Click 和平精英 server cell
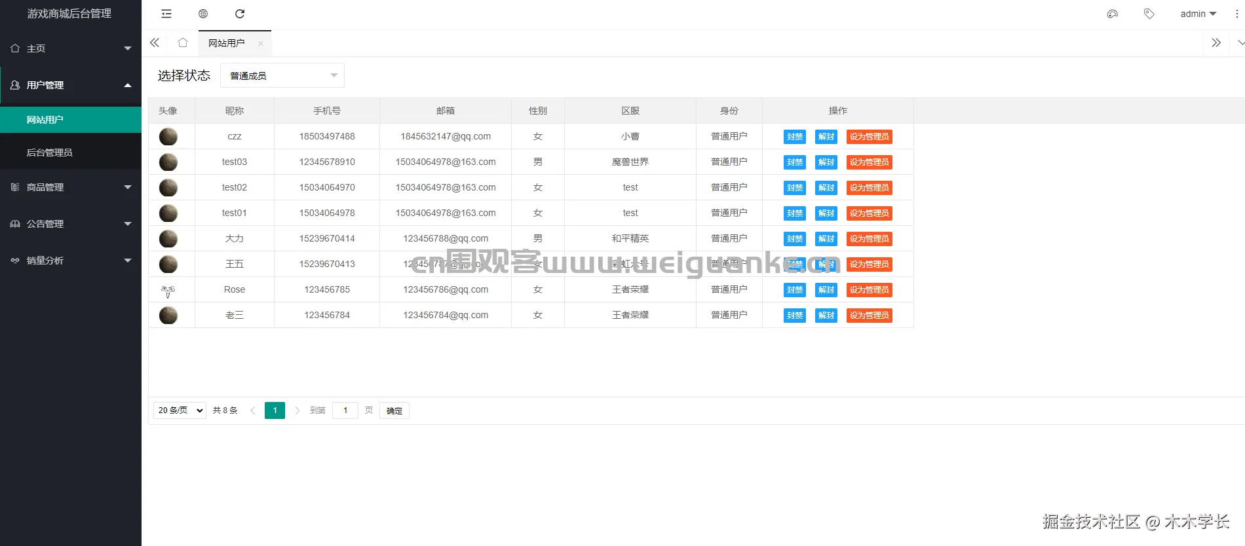Viewport: 1245px width, 546px height. pos(630,238)
